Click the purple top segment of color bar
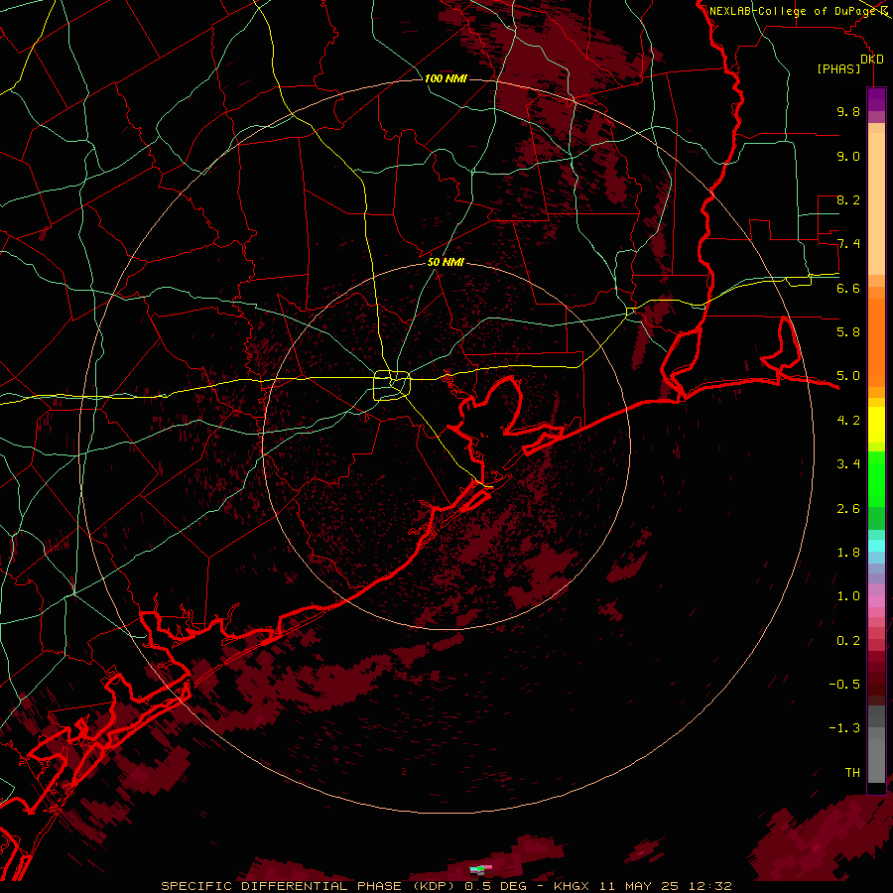 876,99
